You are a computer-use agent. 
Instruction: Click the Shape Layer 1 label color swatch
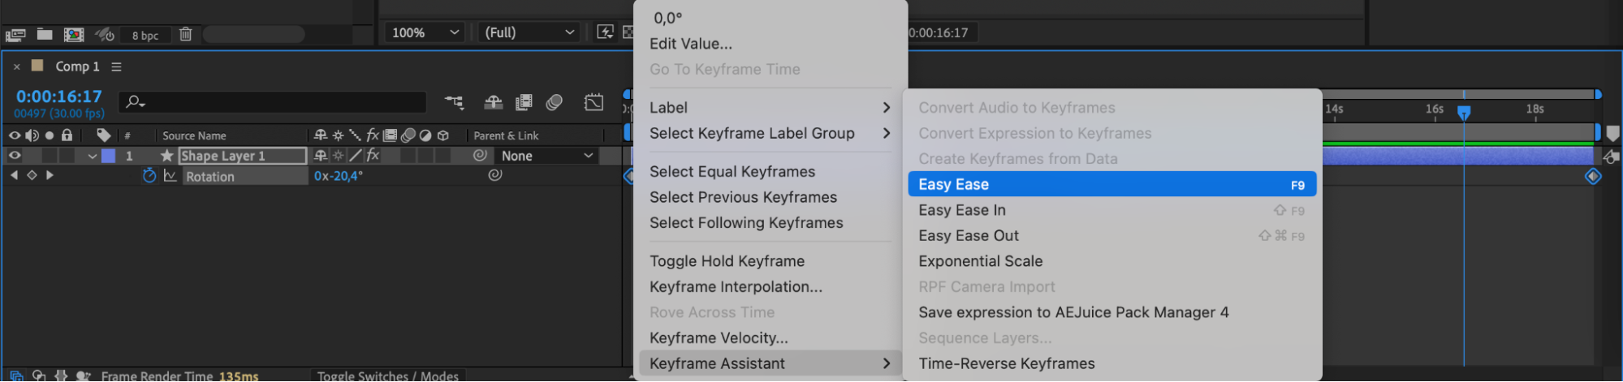coord(108,156)
